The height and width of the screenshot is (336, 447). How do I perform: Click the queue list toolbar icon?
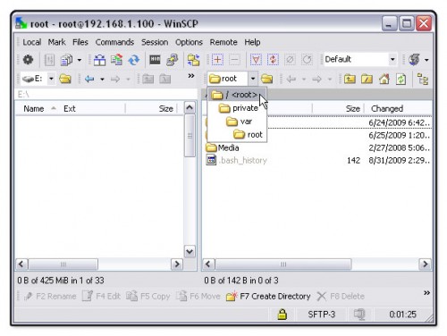(x=66, y=60)
